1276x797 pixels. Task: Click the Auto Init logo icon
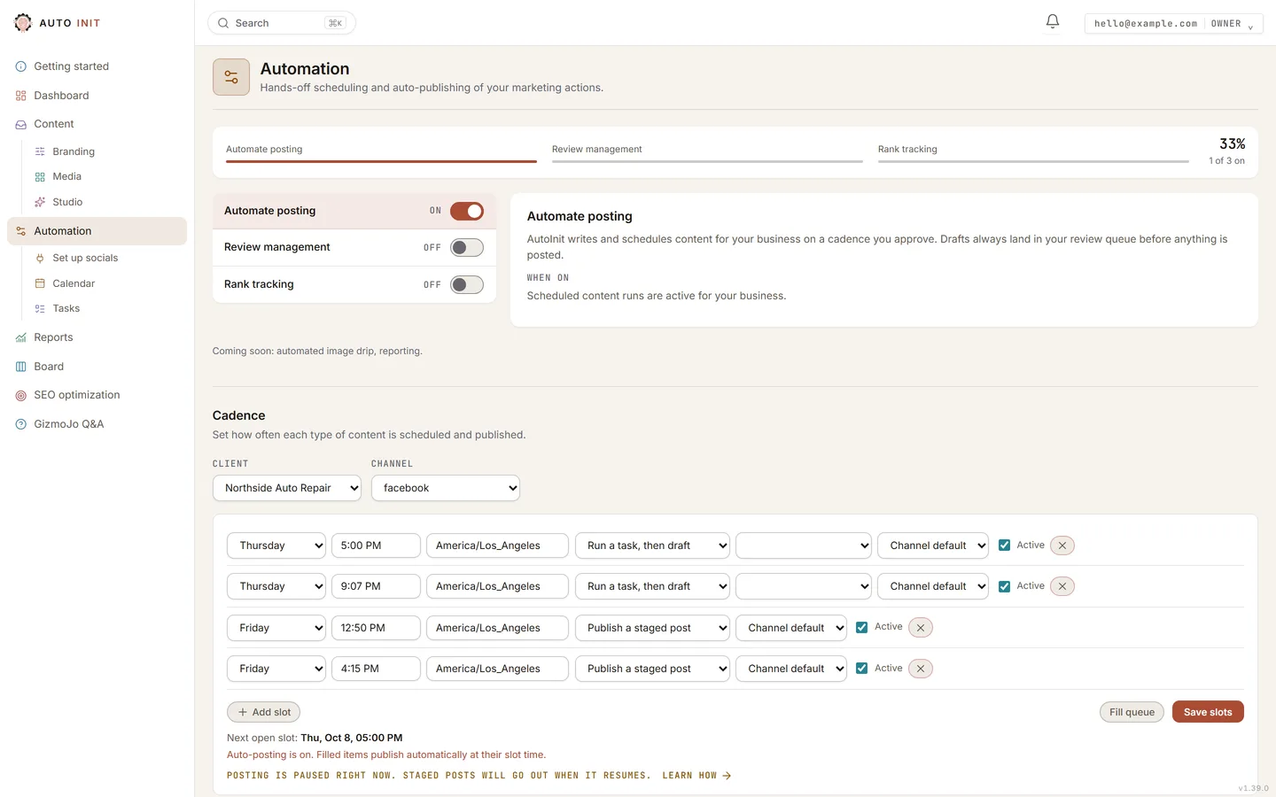pos(23,23)
